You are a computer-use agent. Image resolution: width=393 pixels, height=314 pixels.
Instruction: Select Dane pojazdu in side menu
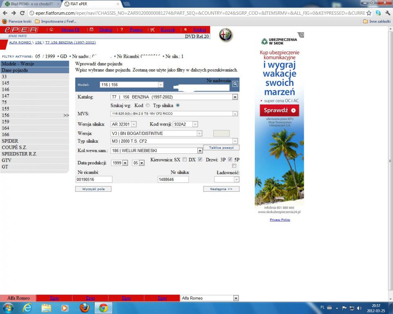pyautogui.click(x=34, y=70)
